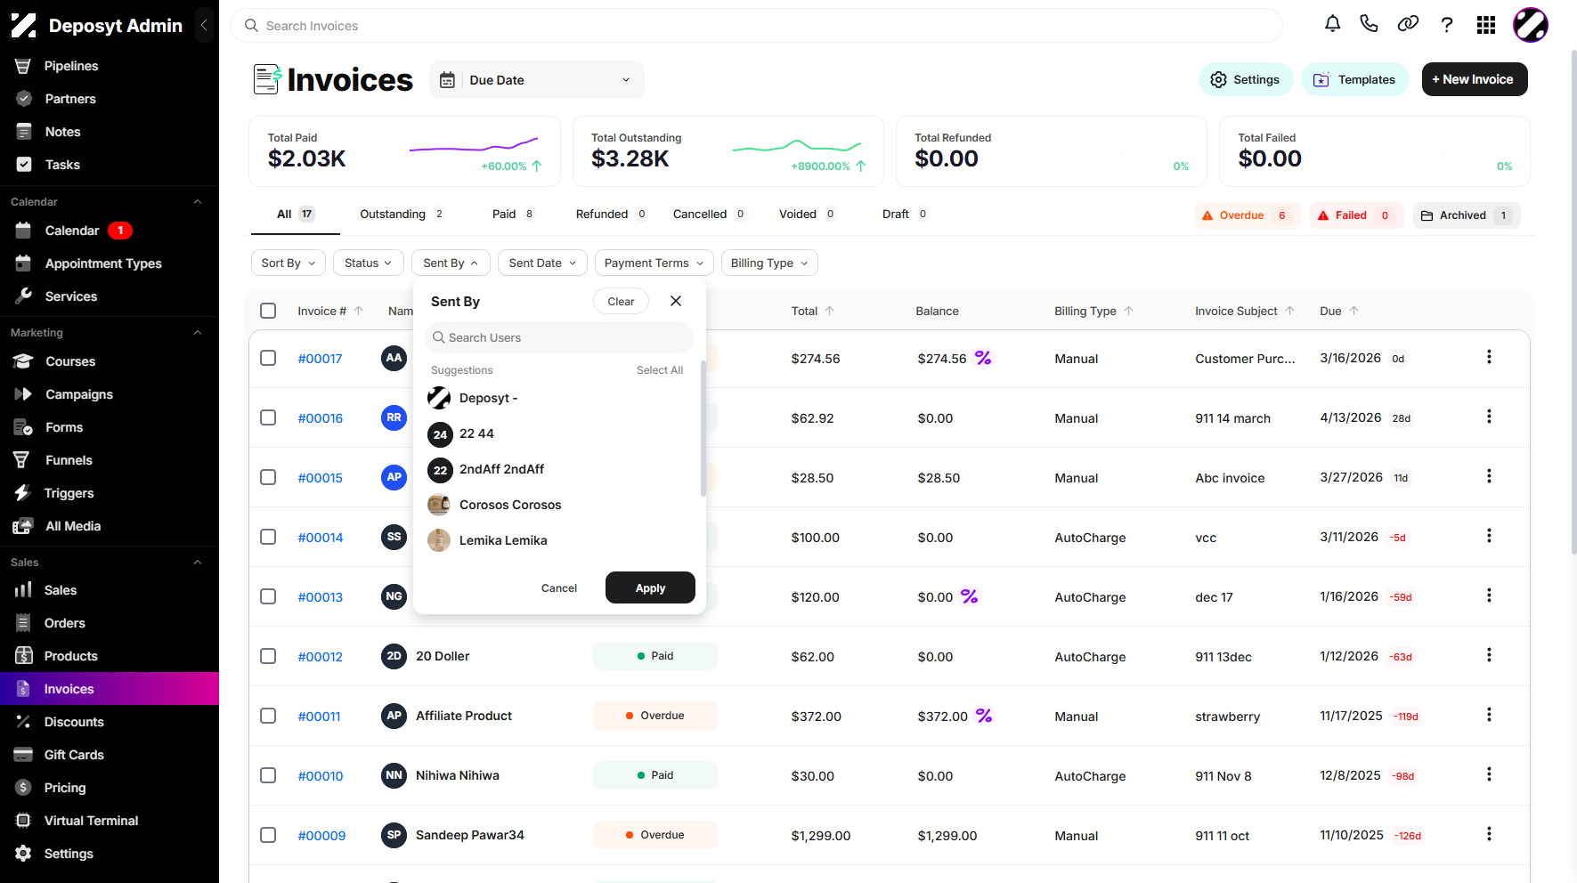Open invoice #00010 link

[x=321, y=775]
